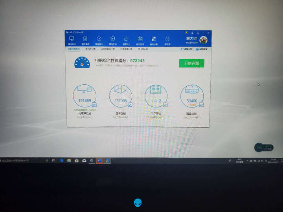Click the details link under processor performance
283x212 pixels.
tap(85, 117)
